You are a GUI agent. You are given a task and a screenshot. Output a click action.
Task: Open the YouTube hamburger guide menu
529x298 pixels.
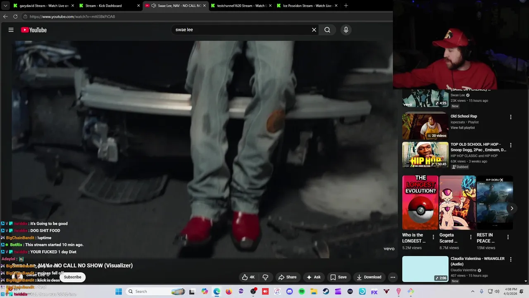pyautogui.click(x=11, y=30)
